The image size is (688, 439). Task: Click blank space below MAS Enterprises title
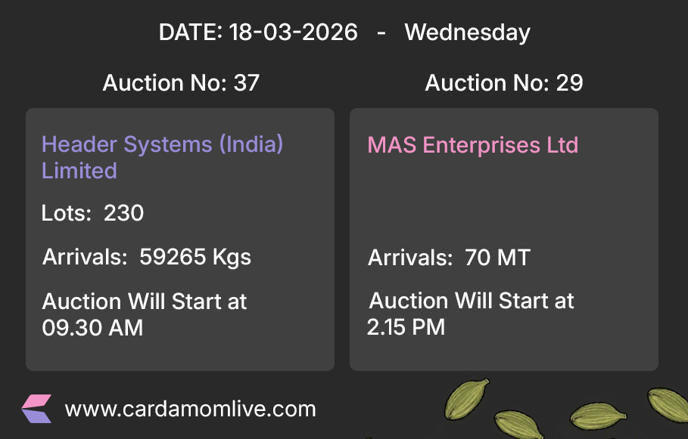click(x=503, y=200)
